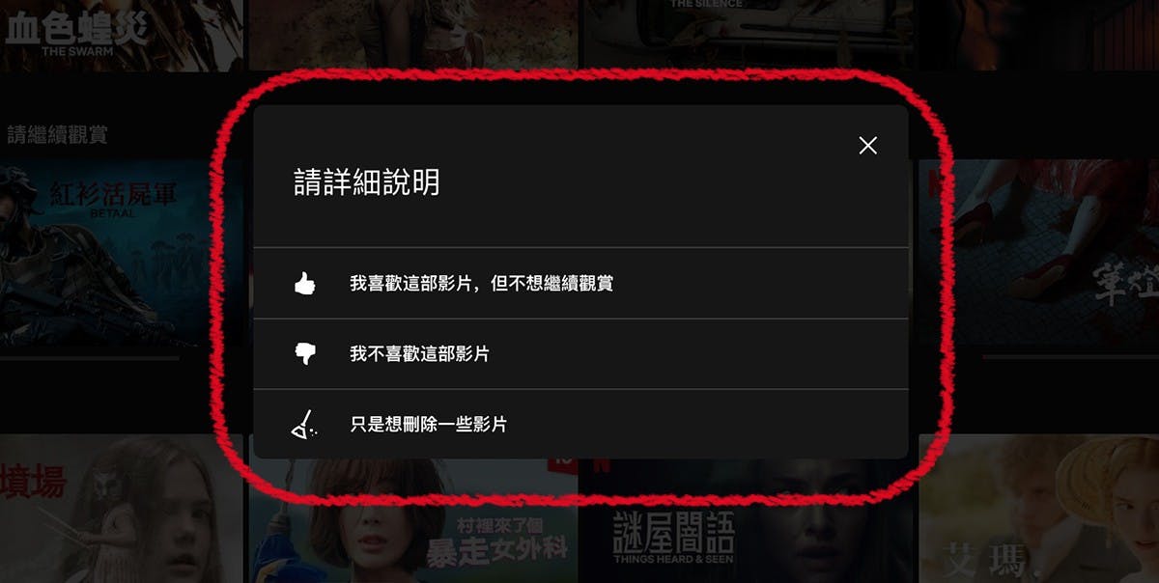Click the thumbs-down icon in the dialog
The height and width of the screenshot is (583, 1159).
(304, 354)
